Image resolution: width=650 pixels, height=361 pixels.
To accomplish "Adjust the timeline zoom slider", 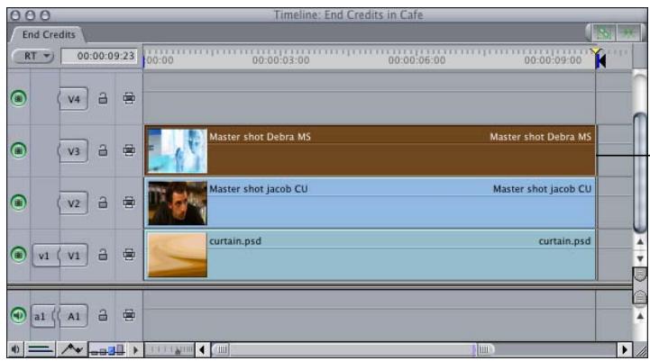I will [170, 350].
